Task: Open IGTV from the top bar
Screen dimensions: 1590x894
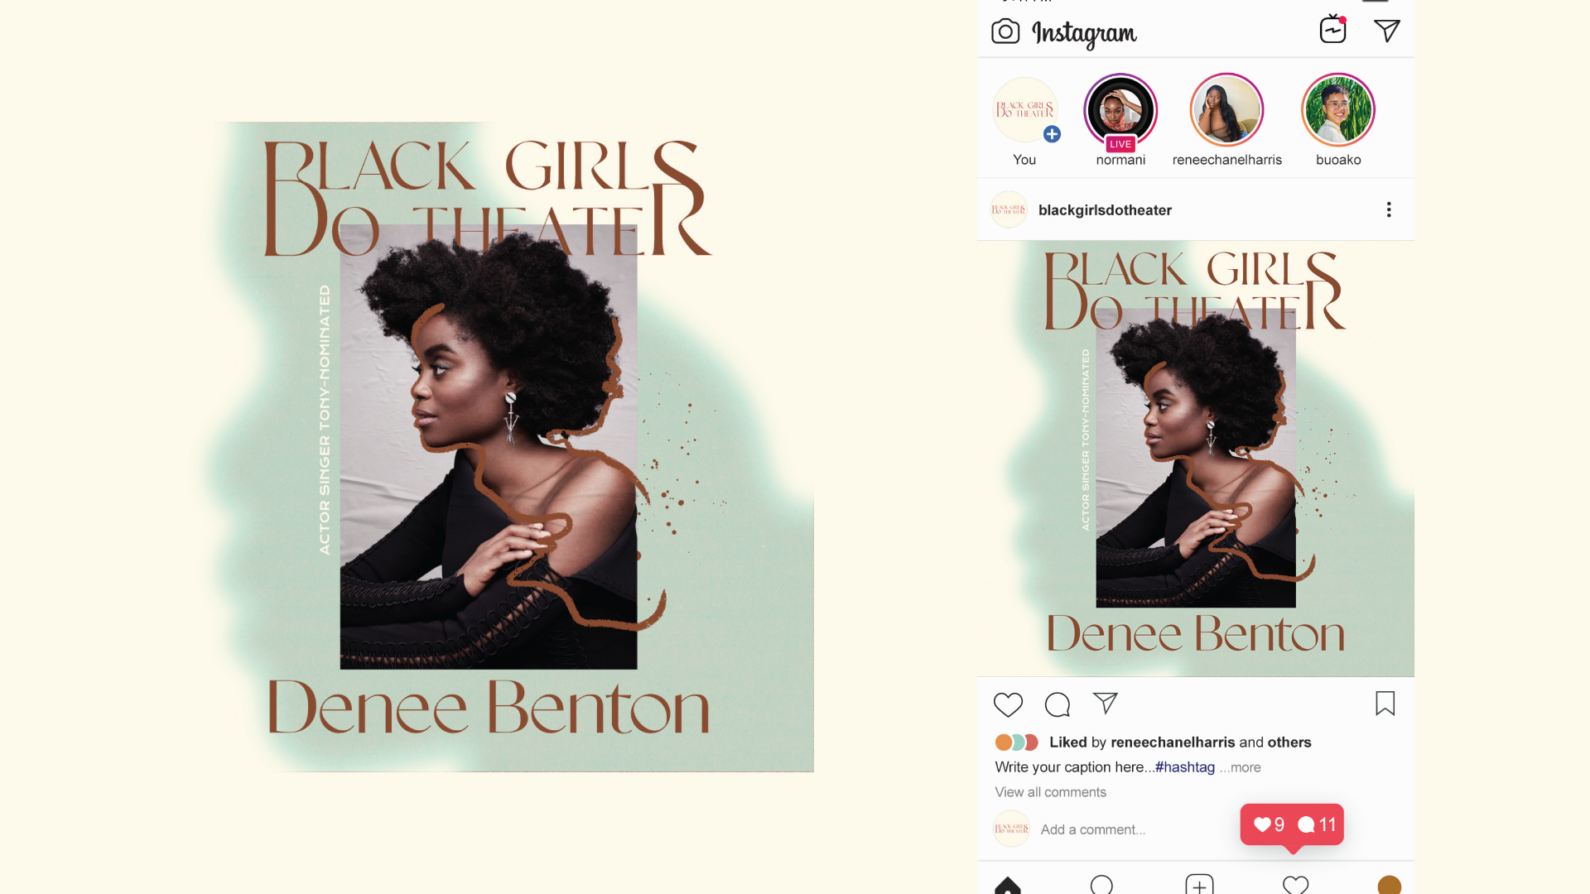Action: coord(1332,30)
